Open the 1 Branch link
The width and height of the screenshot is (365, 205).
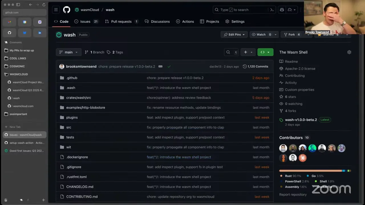94,52
